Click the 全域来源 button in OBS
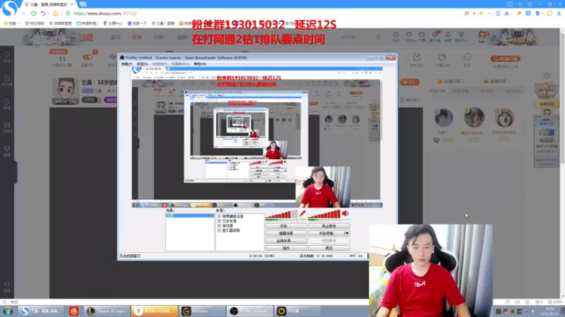 click(286, 240)
